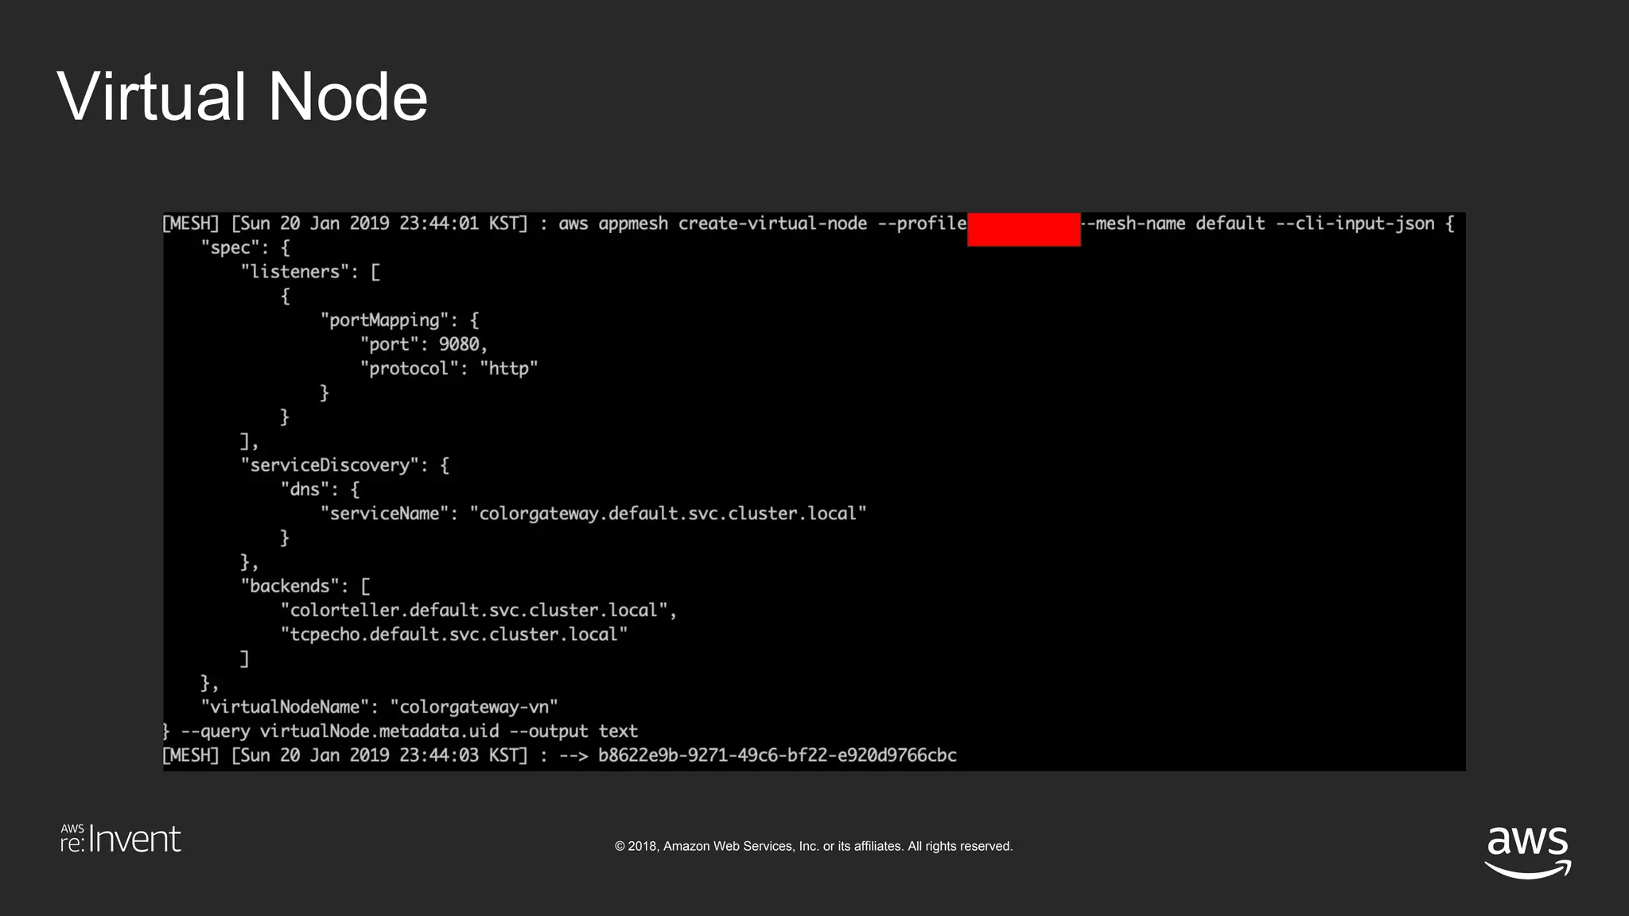Click the AWS smile logo
The image size is (1629, 916).
(x=1527, y=851)
